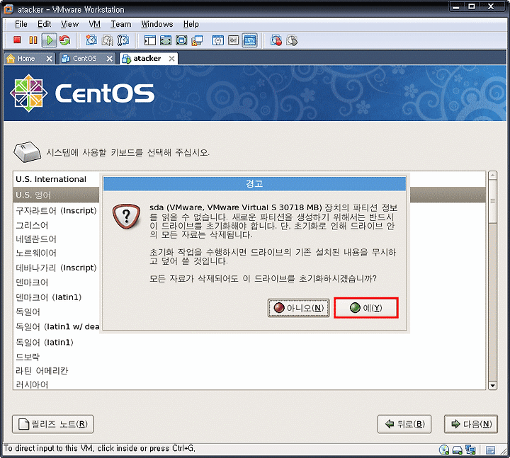The image size is (510, 458).
Task: Close the atacker tab
Action: coord(171,59)
